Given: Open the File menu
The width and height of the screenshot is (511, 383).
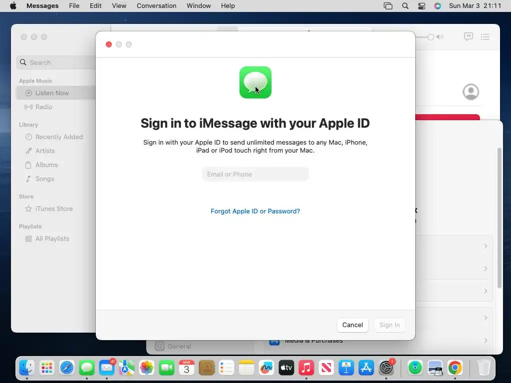Looking at the screenshot, I should pyautogui.click(x=74, y=6).
